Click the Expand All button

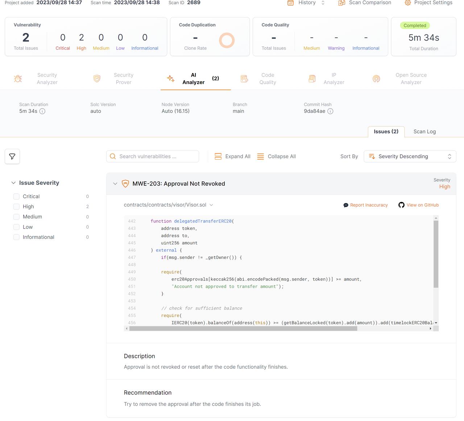232,156
